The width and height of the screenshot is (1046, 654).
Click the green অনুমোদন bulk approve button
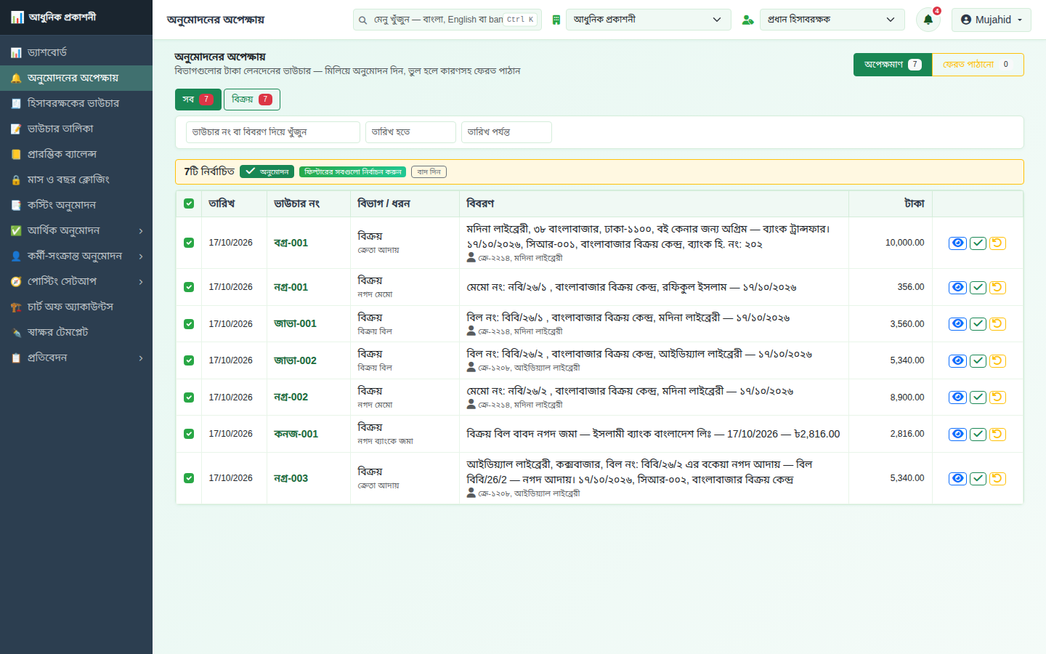click(267, 171)
